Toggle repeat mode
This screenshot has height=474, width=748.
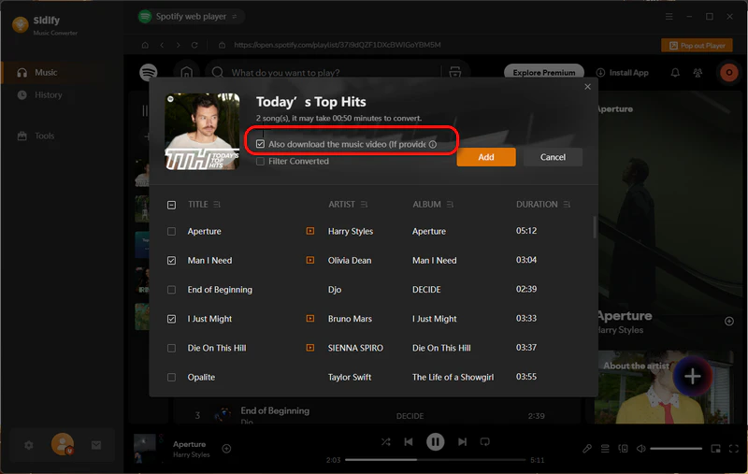(x=484, y=441)
